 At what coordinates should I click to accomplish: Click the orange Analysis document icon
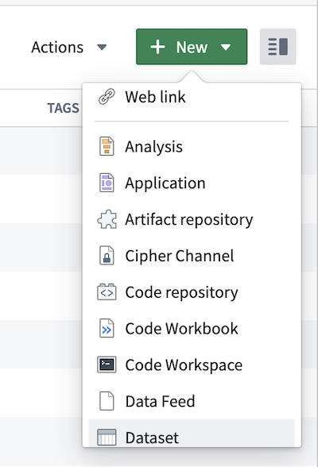coord(107,146)
